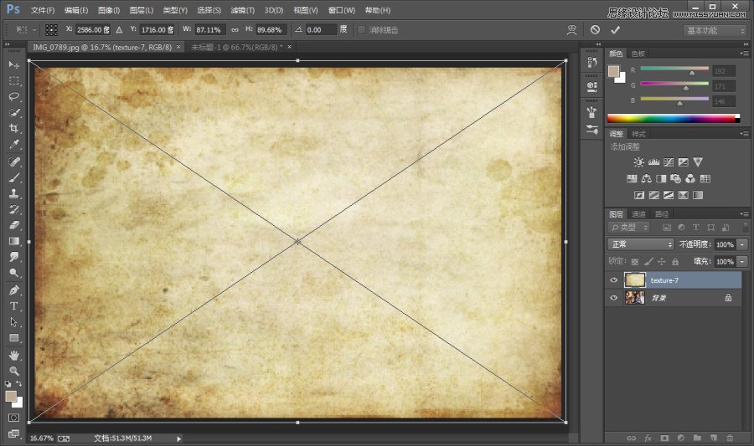This screenshot has width=754, height=446.
Task: Select the Path Selection tool
Action: click(x=13, y=322)
